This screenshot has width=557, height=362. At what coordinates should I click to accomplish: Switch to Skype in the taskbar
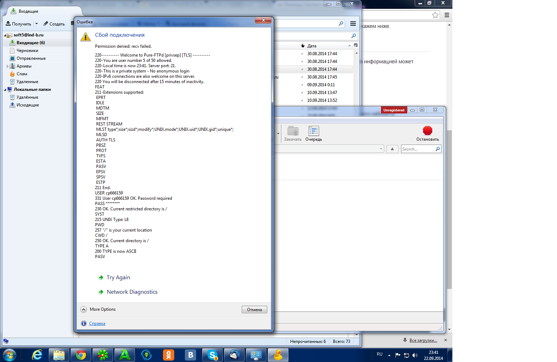click(x=212, y=355)
